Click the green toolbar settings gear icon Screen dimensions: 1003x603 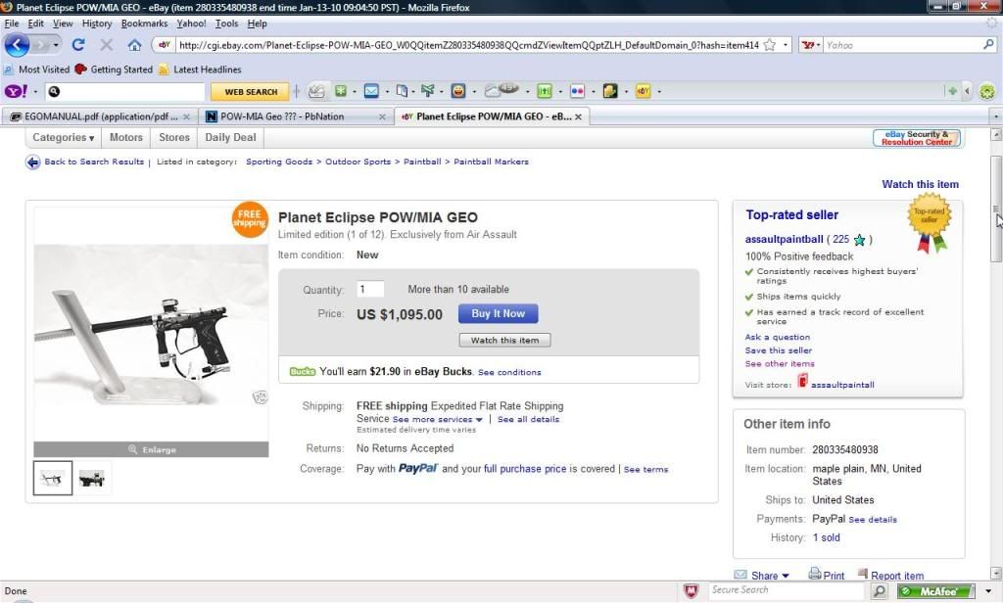987,91
